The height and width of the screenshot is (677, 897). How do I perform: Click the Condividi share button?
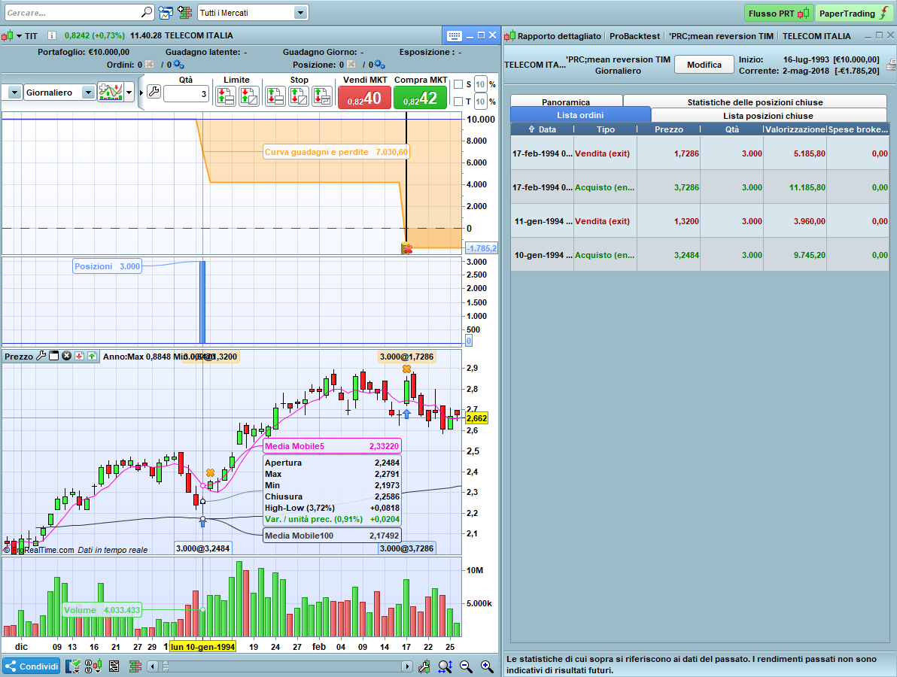tap(32, 666)
